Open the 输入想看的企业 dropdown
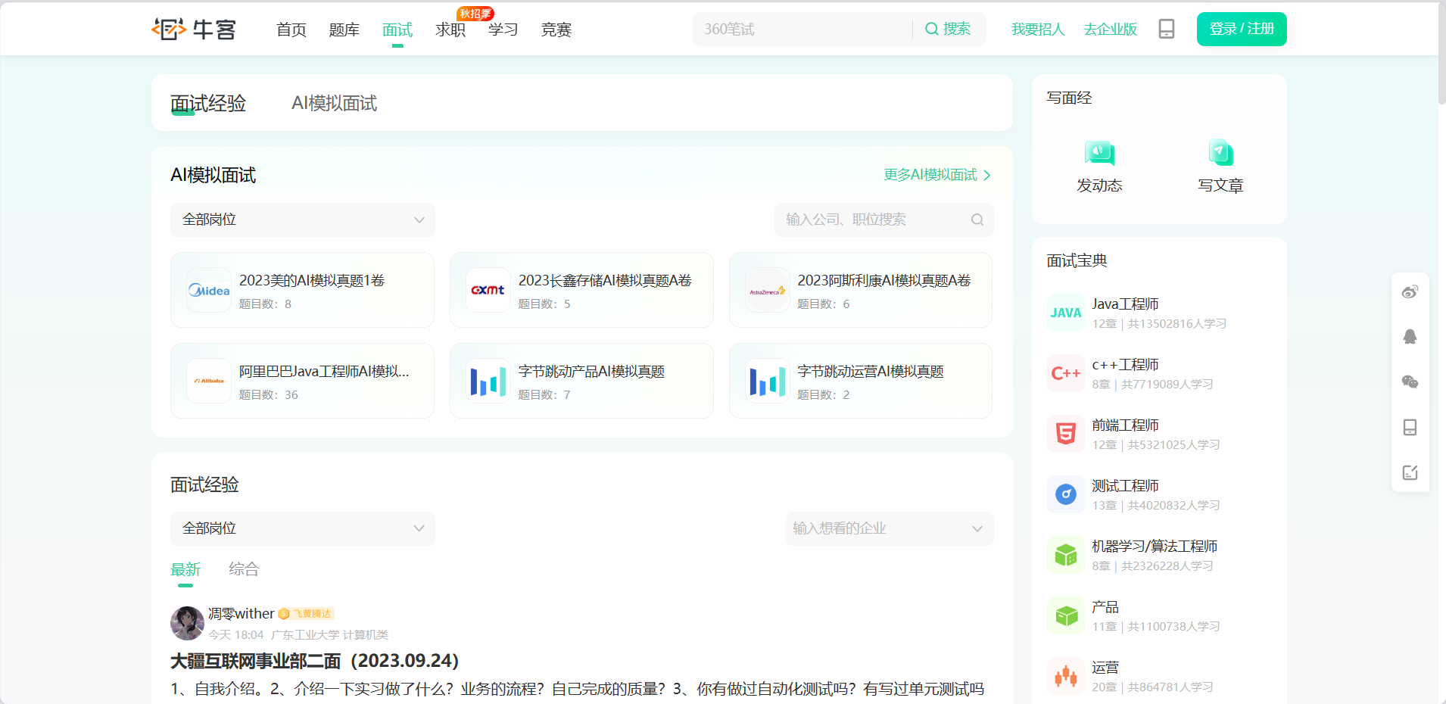Image resolution: width=1446 pixels, height=704 pixels. pos(890,528)
